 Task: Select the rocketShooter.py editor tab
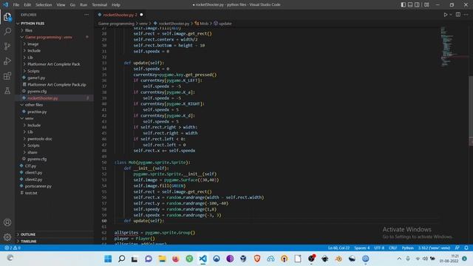pyautogui.click(x=120, y=15)
